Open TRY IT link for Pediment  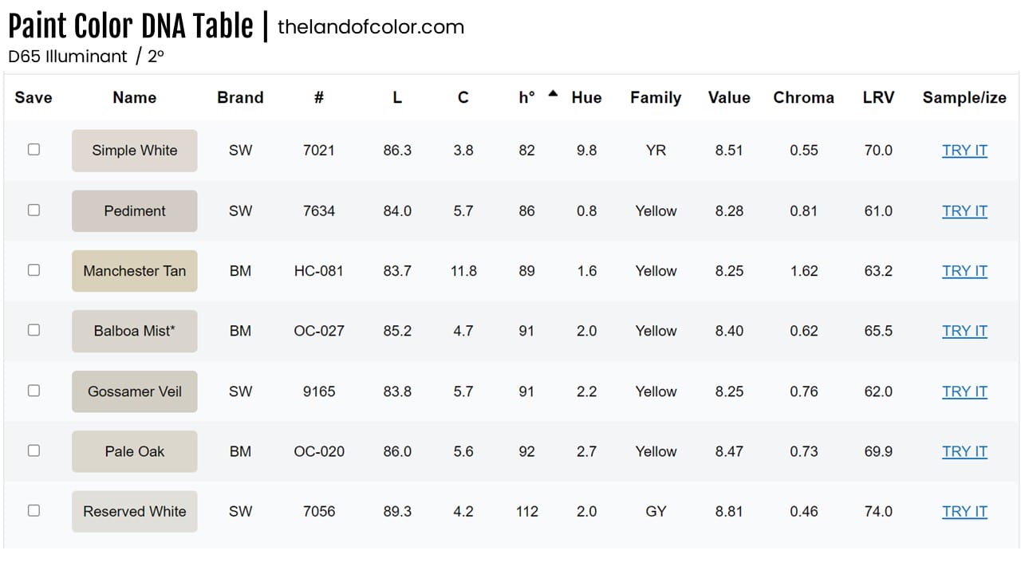pyautogui.click(x=964, y=211)
